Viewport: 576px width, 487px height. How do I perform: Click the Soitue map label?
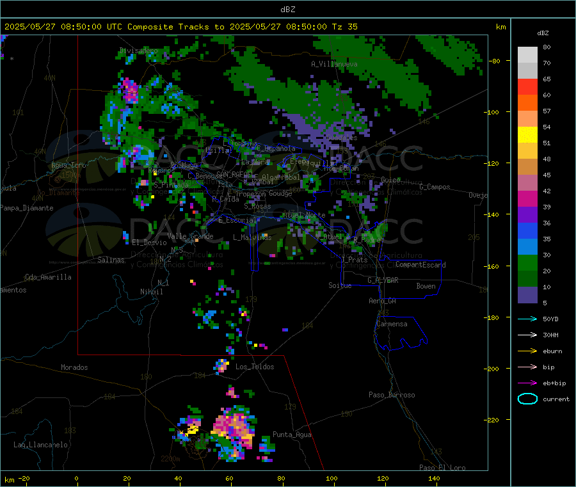(x=340, y=285)
